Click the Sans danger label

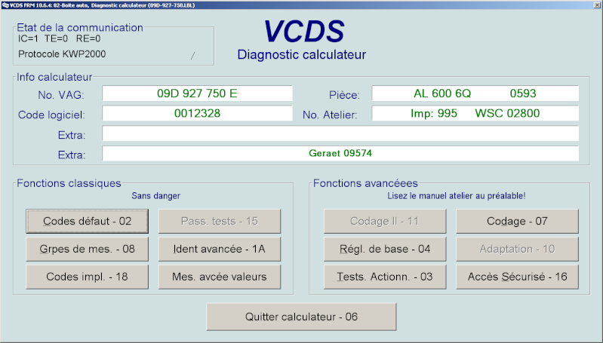pyautogui.click(x=155, y=196)
